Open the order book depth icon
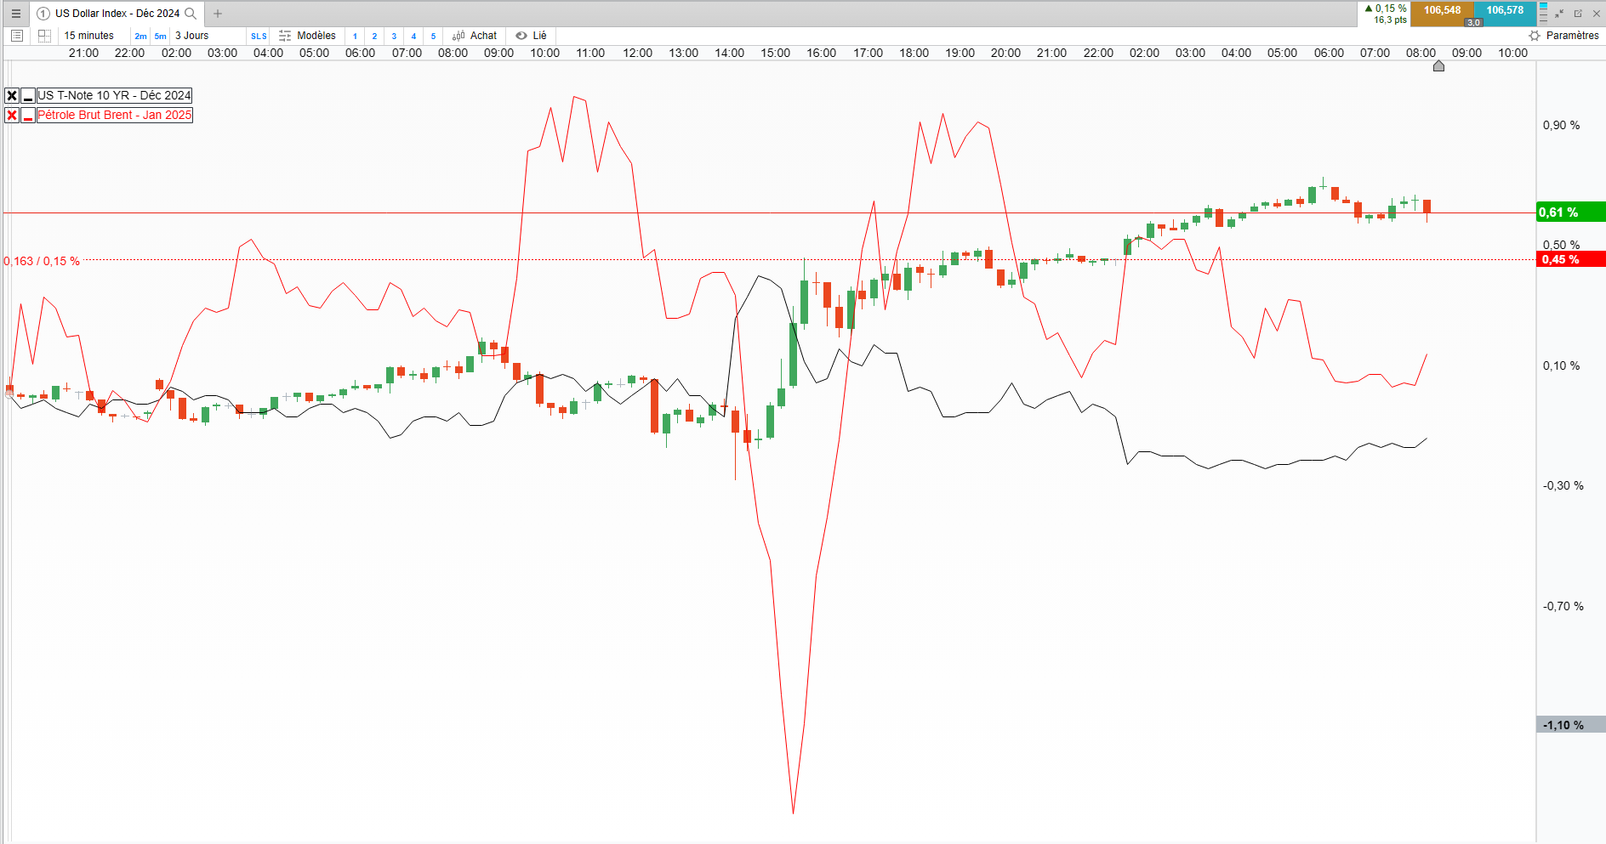Image resolution: width=1606 pixels, height=844 pixels. point(1543,13)
